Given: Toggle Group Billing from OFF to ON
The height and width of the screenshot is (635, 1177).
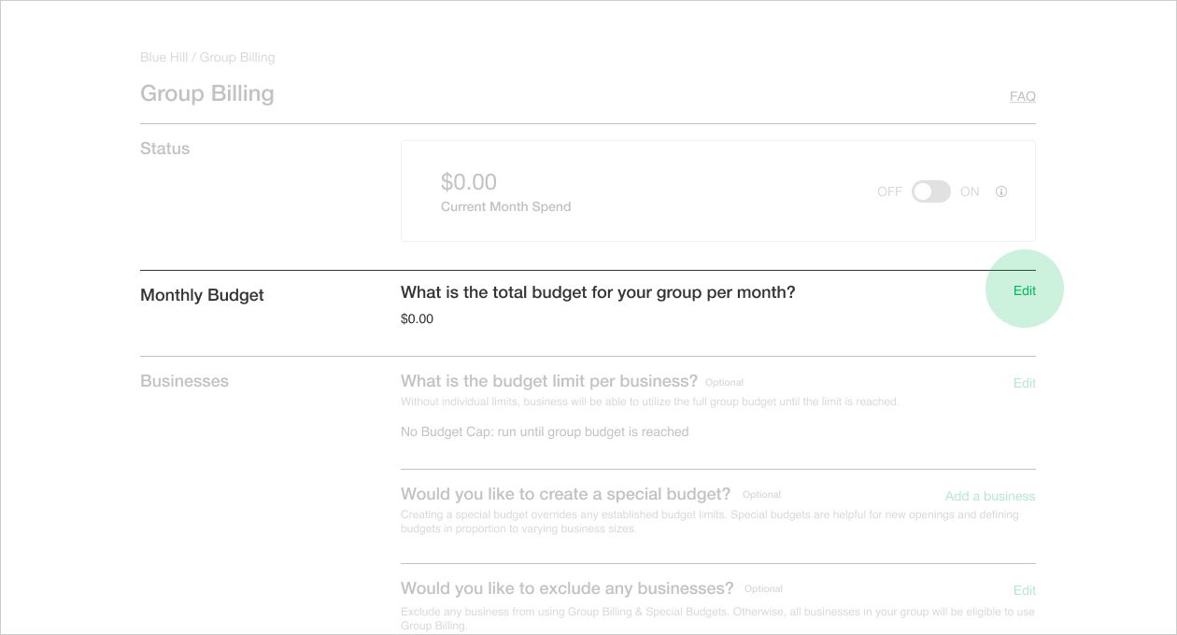Looking at the screenshot, I should 930,191.
